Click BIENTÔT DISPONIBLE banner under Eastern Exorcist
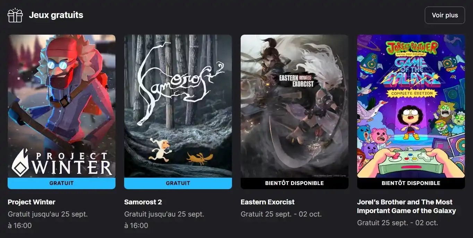 click(294, 183)
